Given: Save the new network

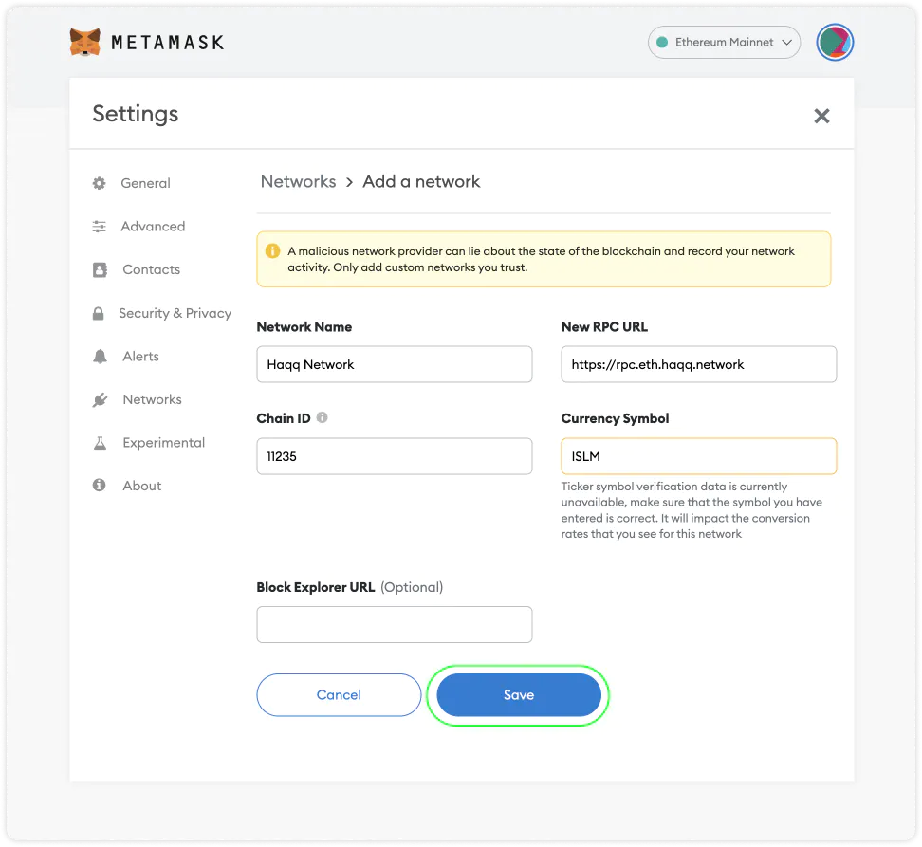Looking at the screenshot, I should [518, 695].
